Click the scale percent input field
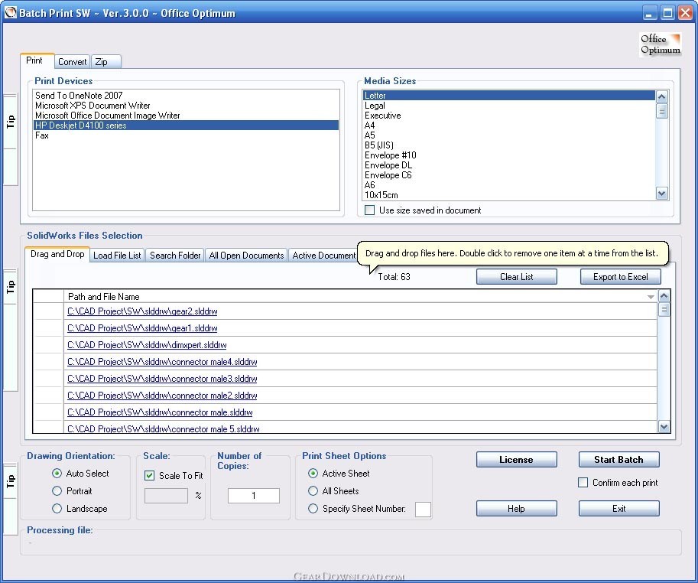The height and width of the screenshot is (583, 698). click(166, 496)
